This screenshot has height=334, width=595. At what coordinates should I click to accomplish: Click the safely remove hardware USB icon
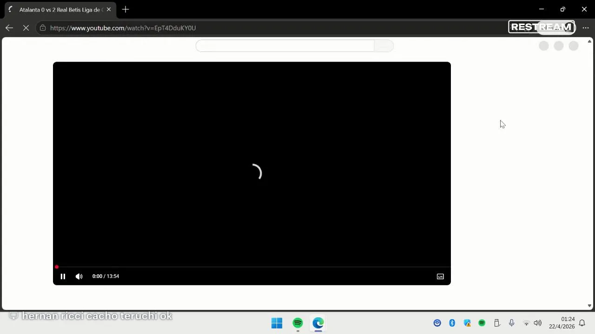coord(497,323)
